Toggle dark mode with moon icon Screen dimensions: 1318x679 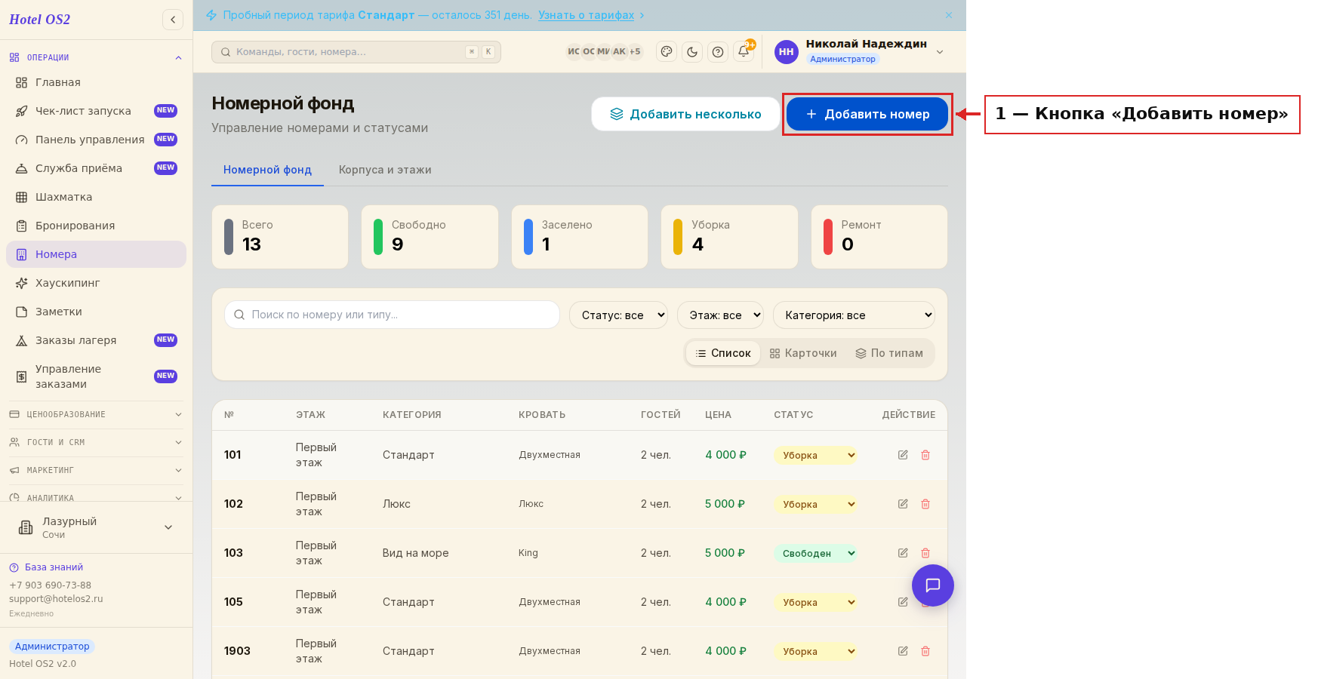(692, 51)
